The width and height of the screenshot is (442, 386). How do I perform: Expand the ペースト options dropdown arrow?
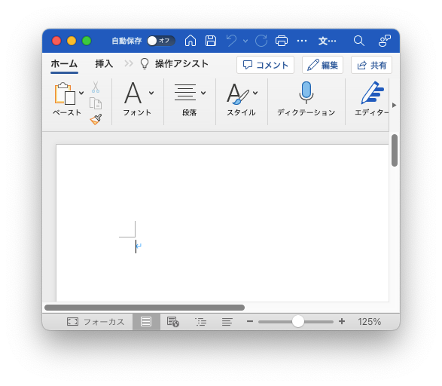coord(81,93)
